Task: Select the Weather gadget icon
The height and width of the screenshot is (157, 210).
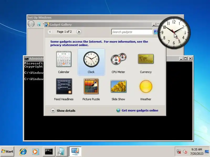Action: pyautogui.click(x=146, y=86)
